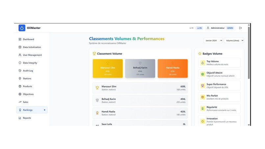Open the Audit Log section

(x=32, y=70)
